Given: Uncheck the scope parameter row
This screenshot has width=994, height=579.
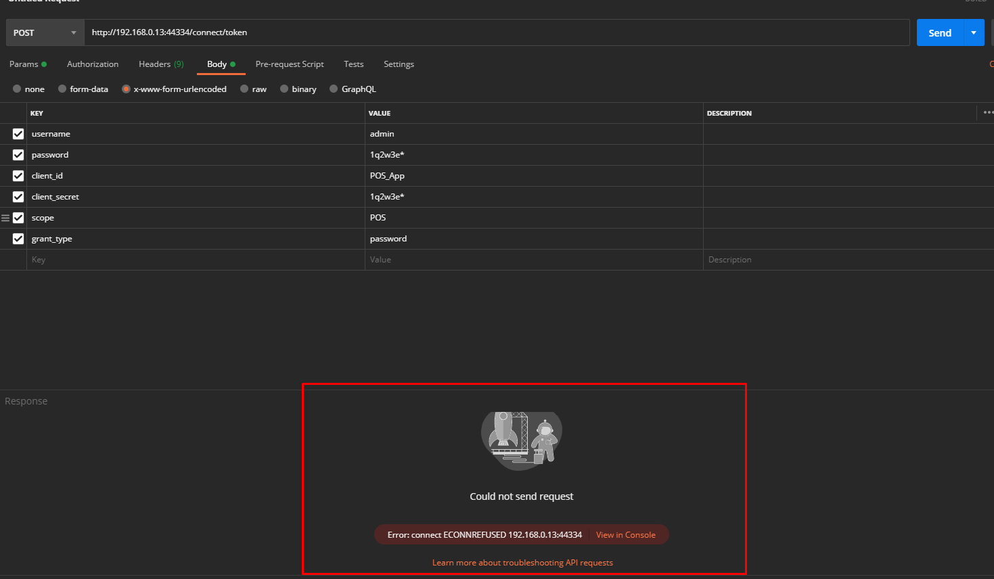Looking at the screenshot, I should click(x=18, y=218).
